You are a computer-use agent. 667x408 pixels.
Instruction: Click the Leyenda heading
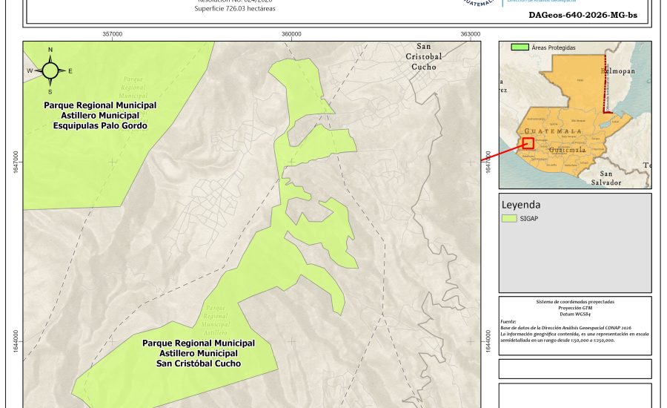[521, 205]
